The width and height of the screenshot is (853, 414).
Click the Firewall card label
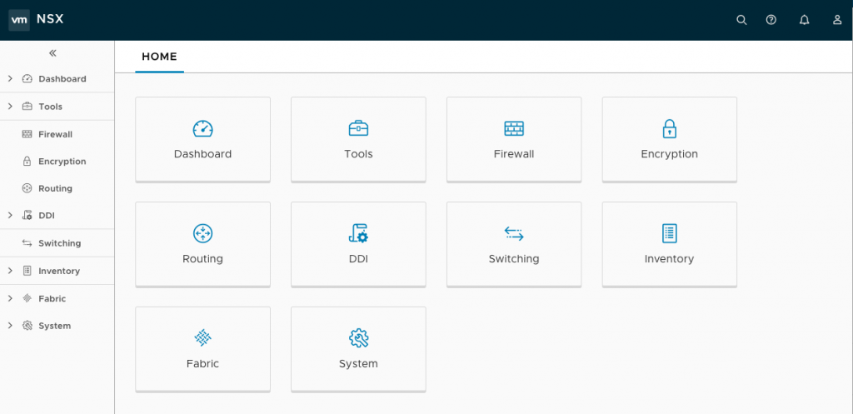tap(514, 154)
